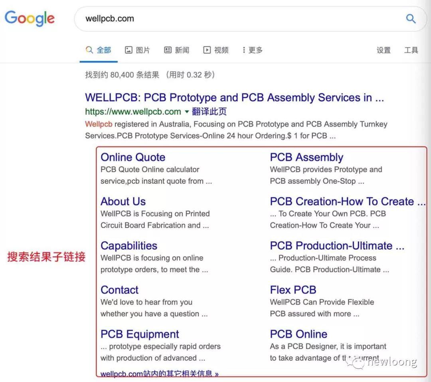Viewport: 431px width, 382px height.
Task: Open the Flex PCB sitelink
Action: click(293, 290)
